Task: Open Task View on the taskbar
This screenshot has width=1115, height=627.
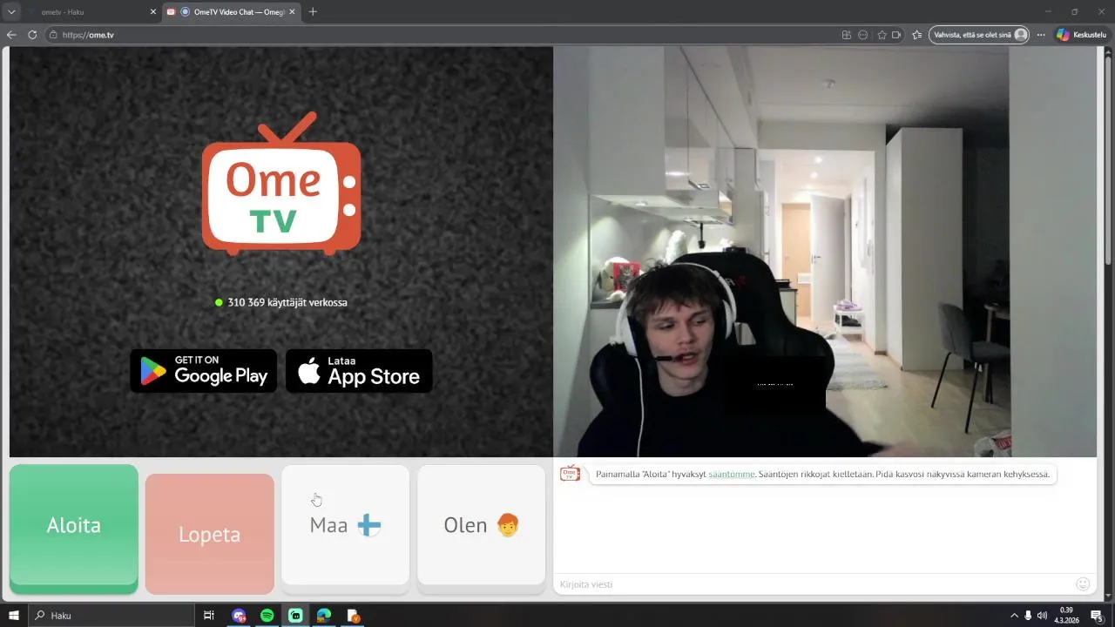Action: pyautogui.click(x=209, y=616)
